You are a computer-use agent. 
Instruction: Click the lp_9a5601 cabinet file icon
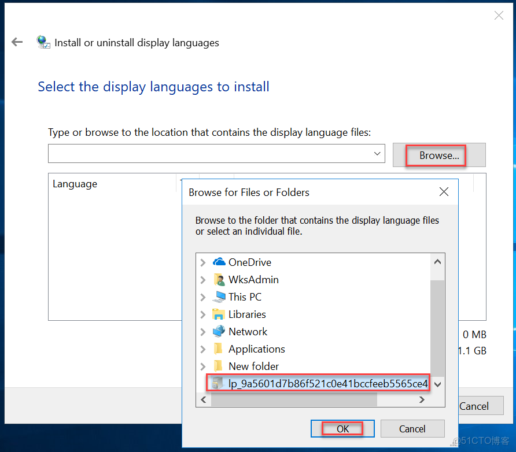pos(217,383)
